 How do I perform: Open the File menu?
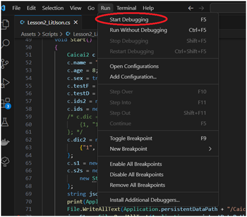(16, 8)
